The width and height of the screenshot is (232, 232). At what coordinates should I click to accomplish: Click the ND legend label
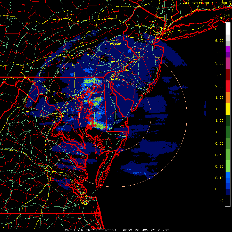(221, 201)
